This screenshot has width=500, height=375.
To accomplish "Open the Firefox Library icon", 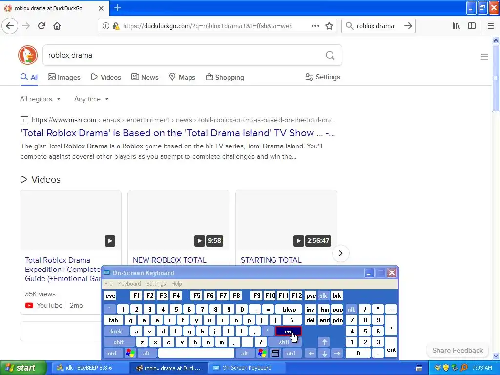I will click(x=456, y=26).
